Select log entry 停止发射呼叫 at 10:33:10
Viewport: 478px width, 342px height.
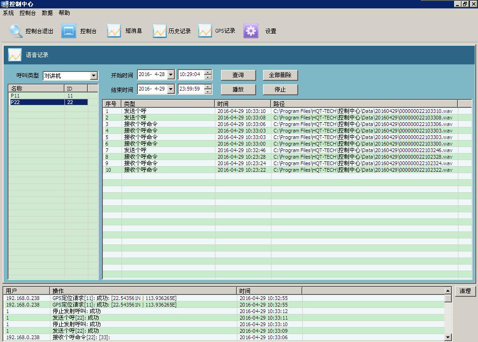click(x=224, y=324)
